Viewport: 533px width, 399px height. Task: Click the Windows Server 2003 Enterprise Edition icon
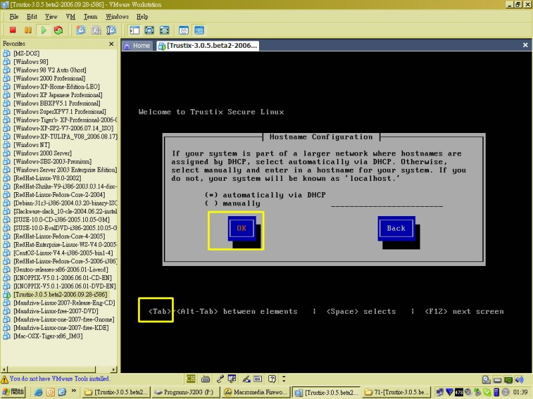tap(7, 170)
